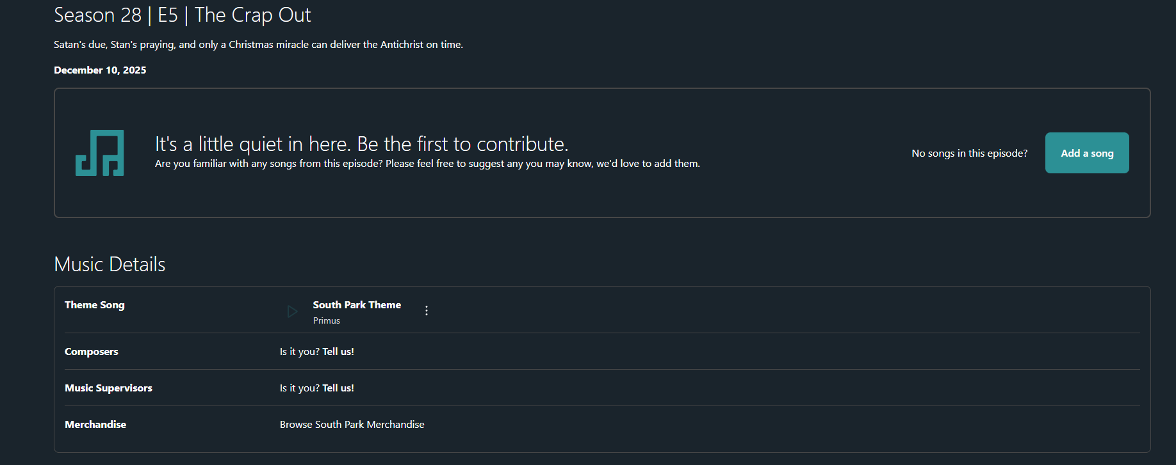Click the episode synopsis about Satan and Stan
The width and height of the screenshot is (1176, 465).
point(258,45)
